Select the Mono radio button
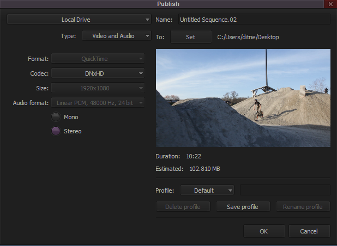Screen dimensions: 337x246 tap(56, 117)
